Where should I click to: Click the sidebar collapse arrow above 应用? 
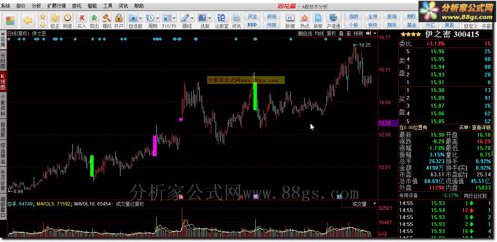click(x=3, y=34)
